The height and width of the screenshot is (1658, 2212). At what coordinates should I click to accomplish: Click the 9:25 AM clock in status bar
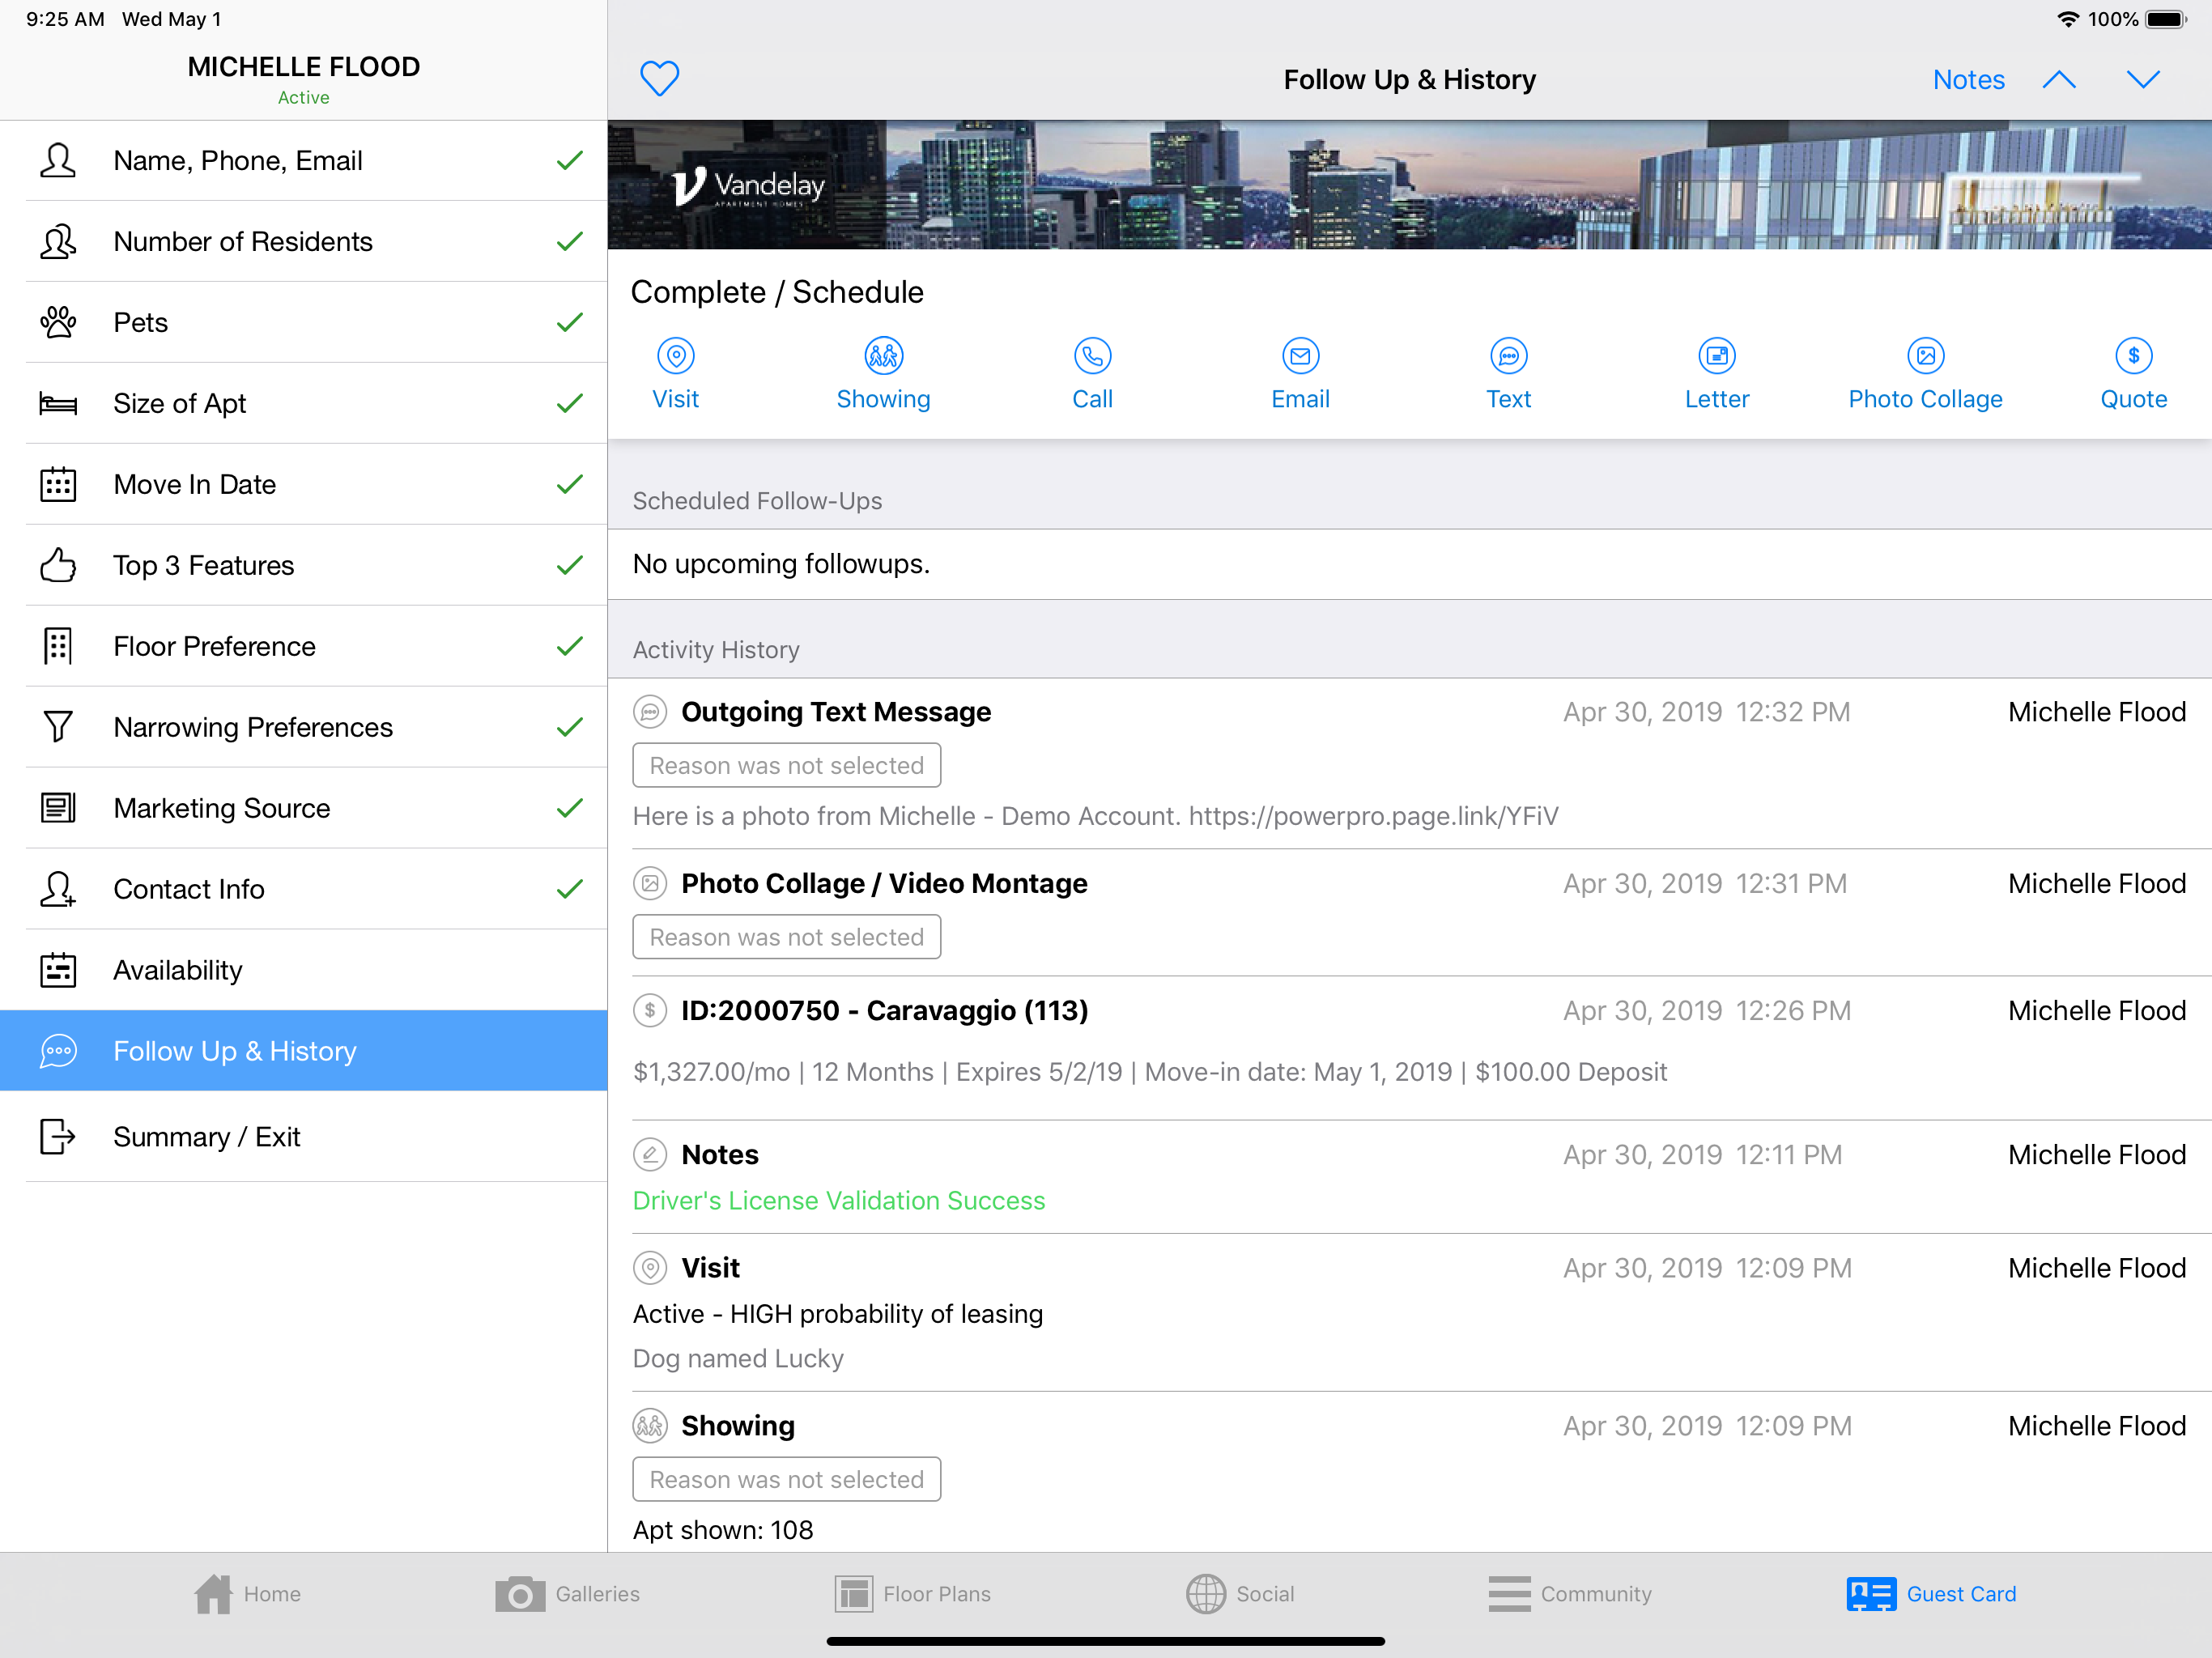coord(65,19)
